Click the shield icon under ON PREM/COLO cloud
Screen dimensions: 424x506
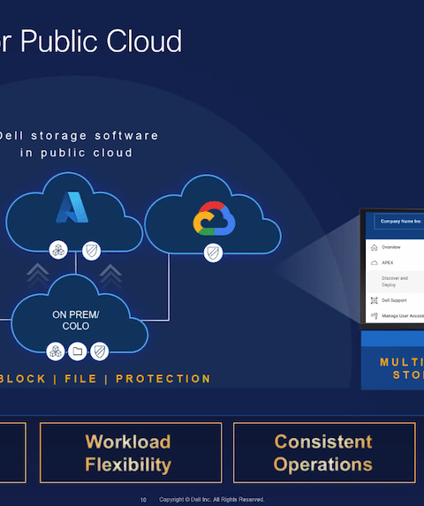100,351
